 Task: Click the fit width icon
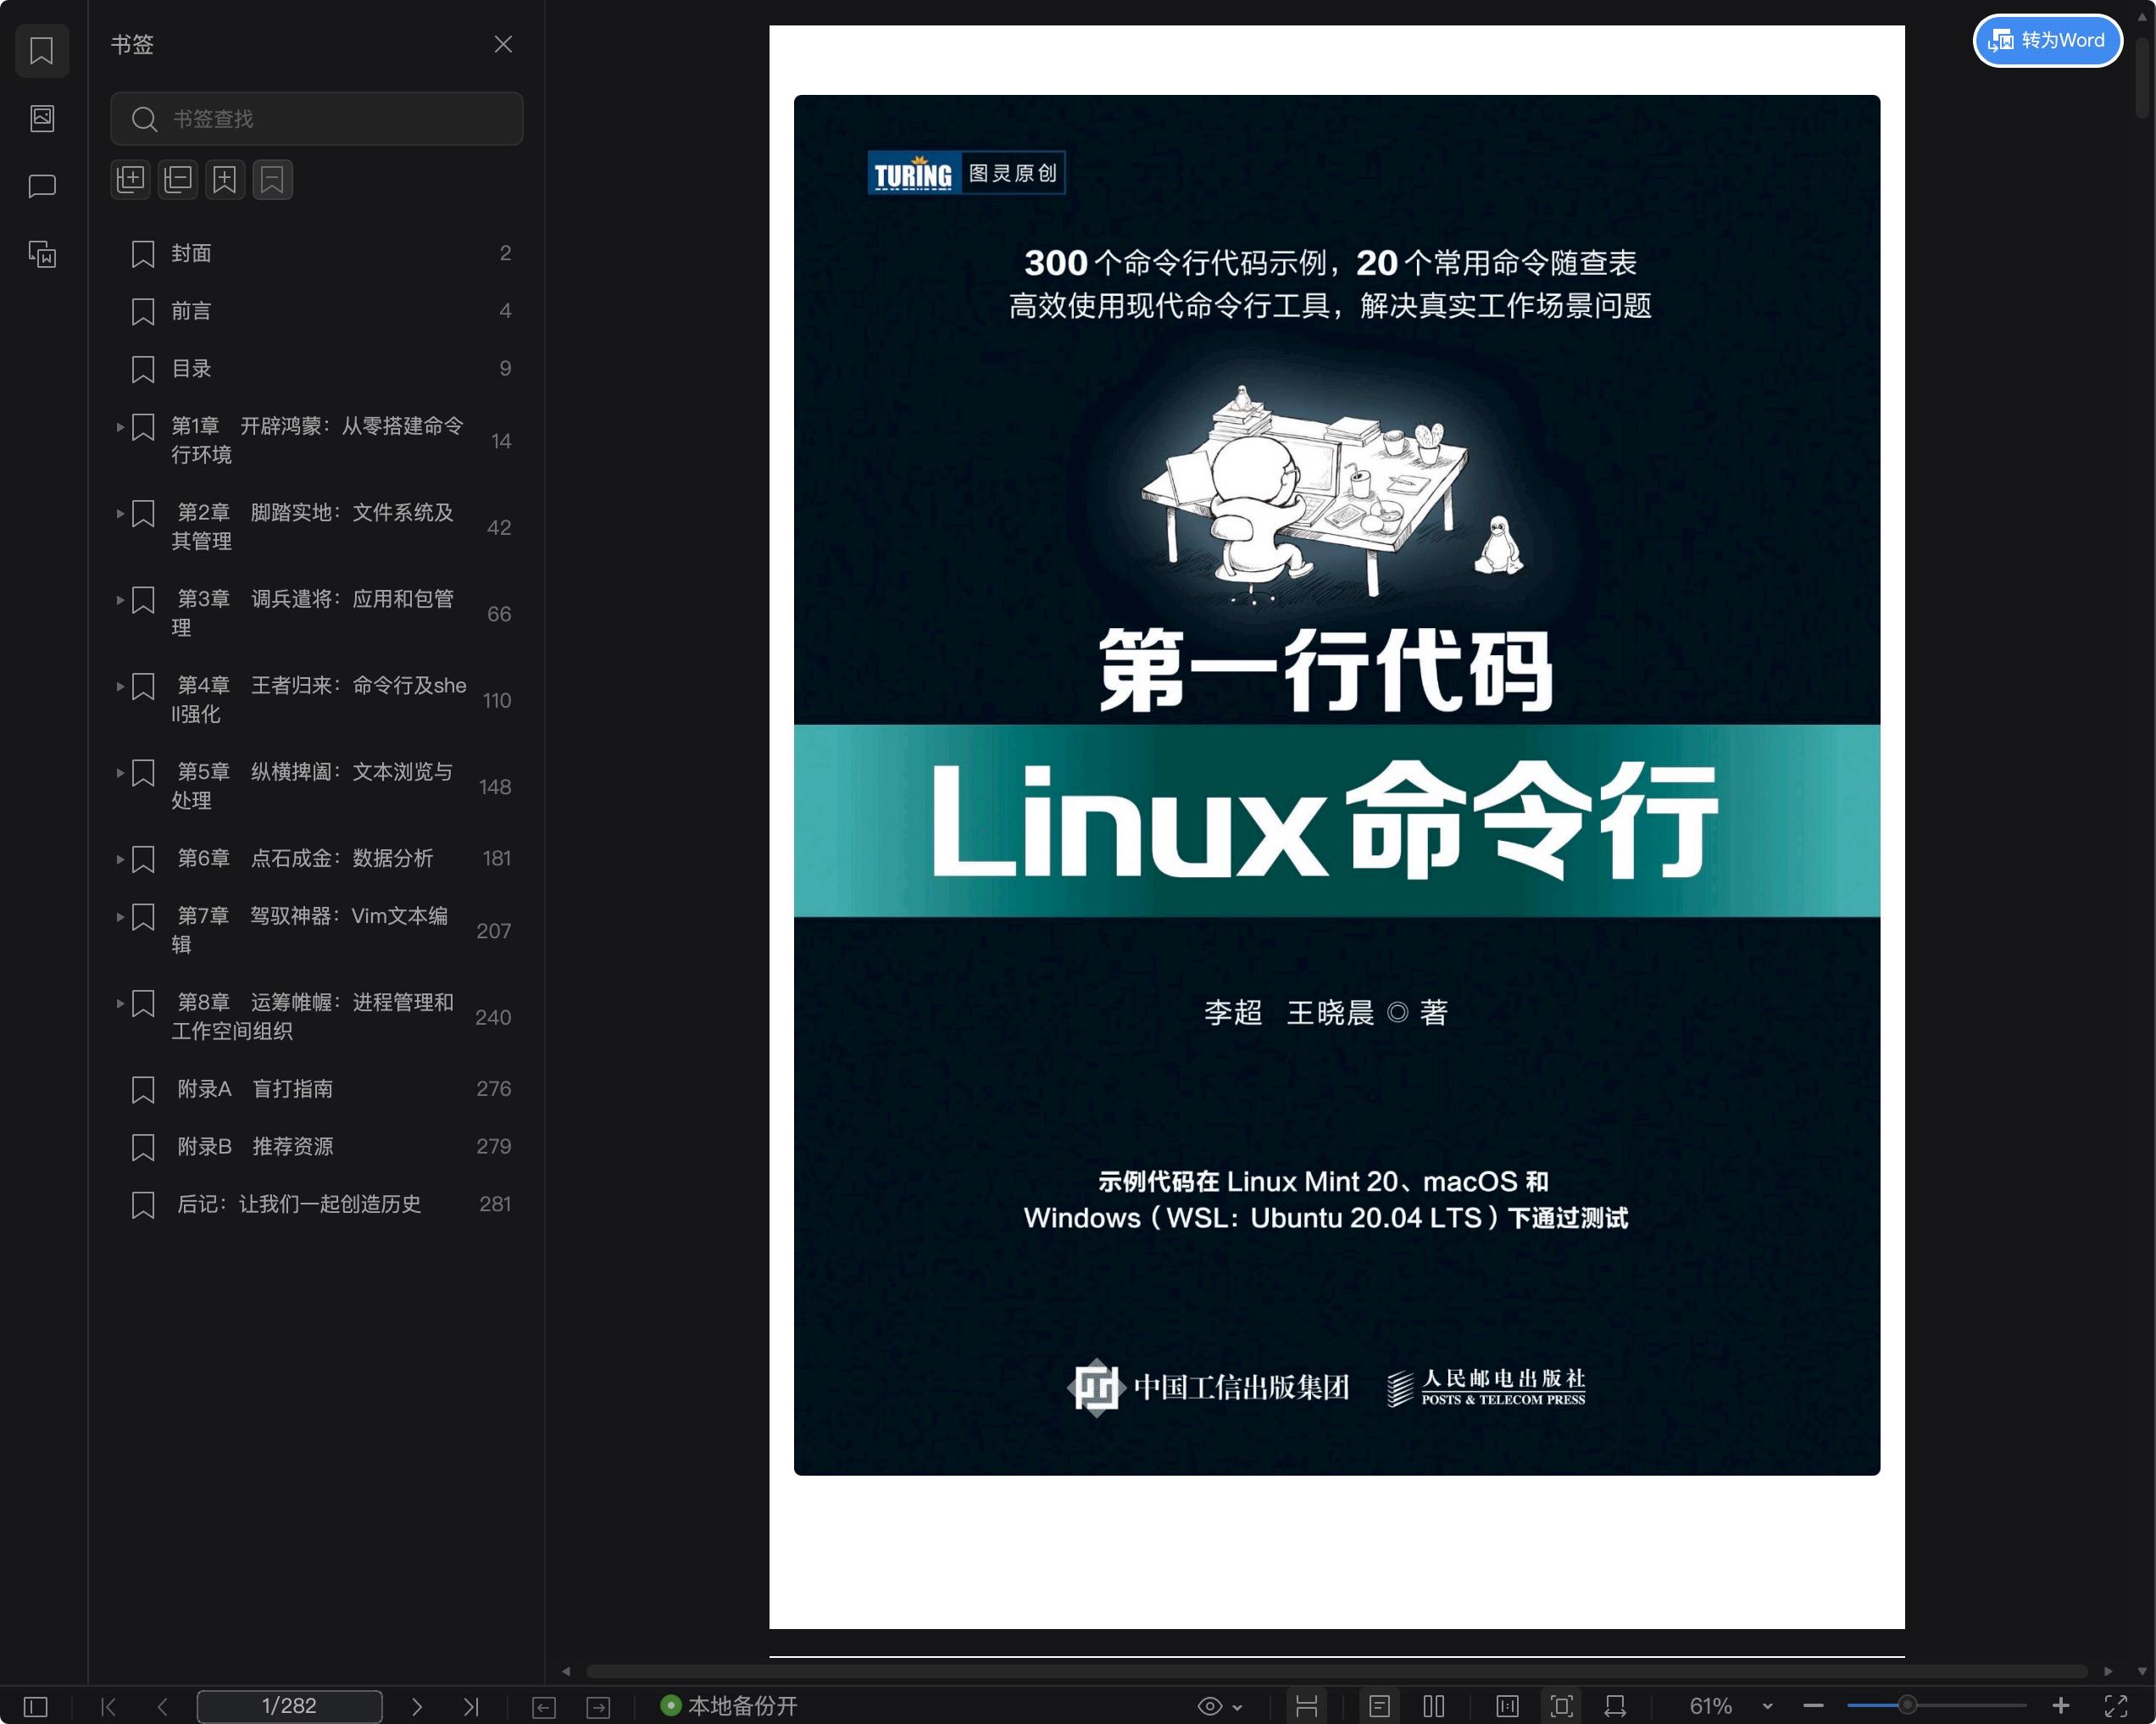(1615, 1706)
